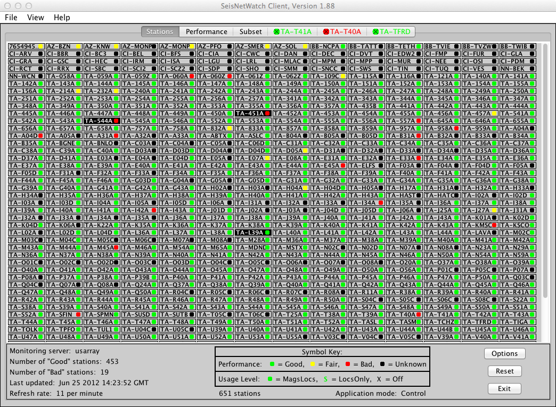Open the TA-T40A station tab
This screenshot has height=407, width=556.
coord(342,31)
